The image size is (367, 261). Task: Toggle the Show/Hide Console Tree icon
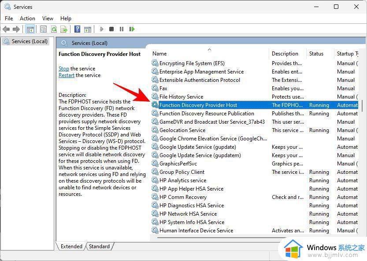point(30,29)
